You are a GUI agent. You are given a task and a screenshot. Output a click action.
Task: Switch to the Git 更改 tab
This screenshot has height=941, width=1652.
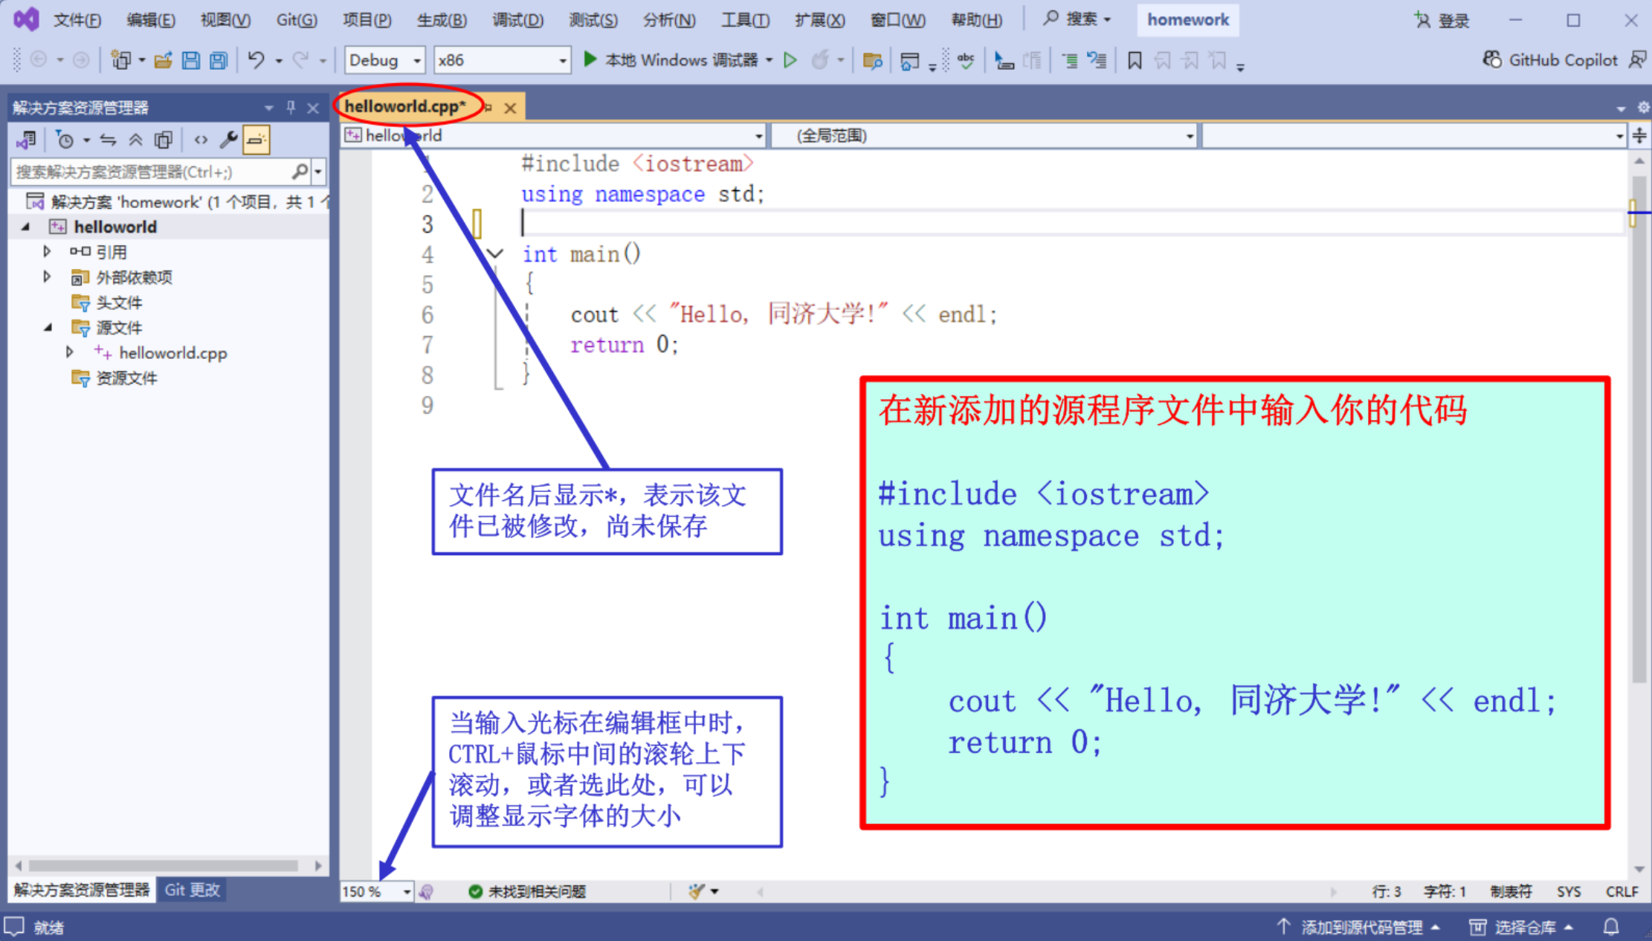click(192, 890)
